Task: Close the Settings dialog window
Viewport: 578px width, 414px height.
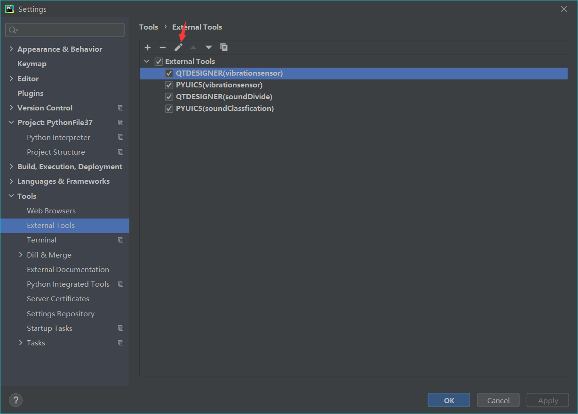Action: tap(564, 9)
